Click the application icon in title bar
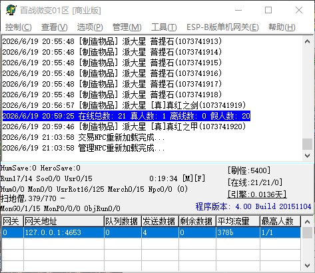This screenshot has height=273, width=315. 11,10
